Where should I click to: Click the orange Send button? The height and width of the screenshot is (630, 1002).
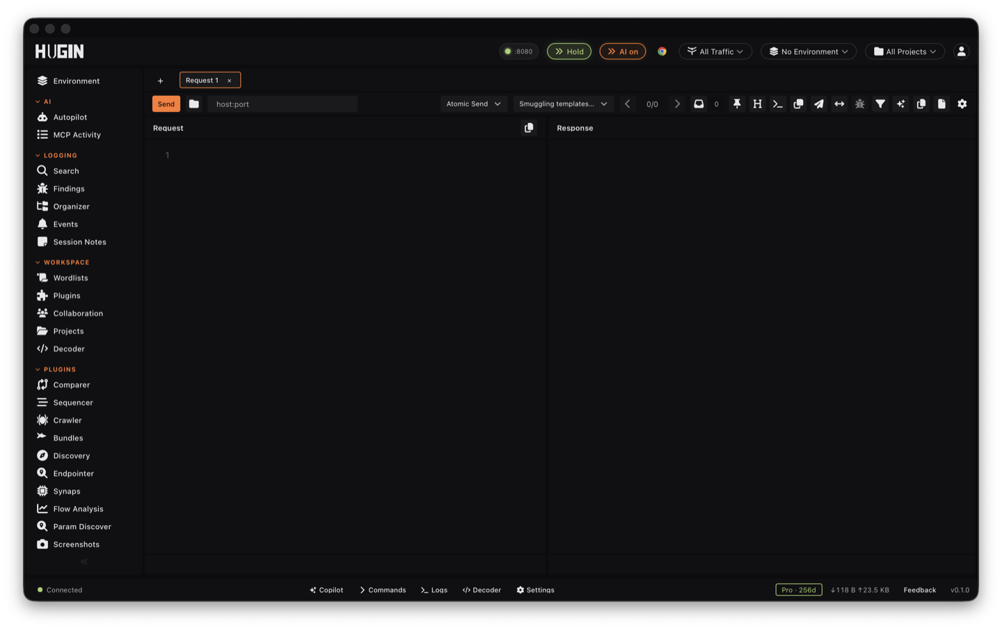[166, 104]
